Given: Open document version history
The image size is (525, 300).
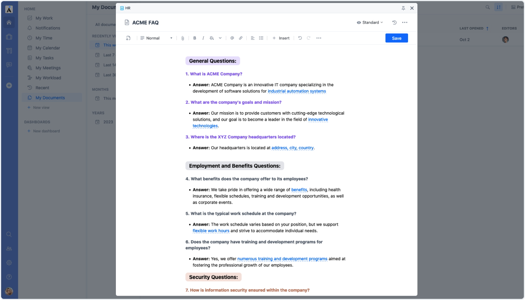Looking at the screenshot, I should coord(394,22).
